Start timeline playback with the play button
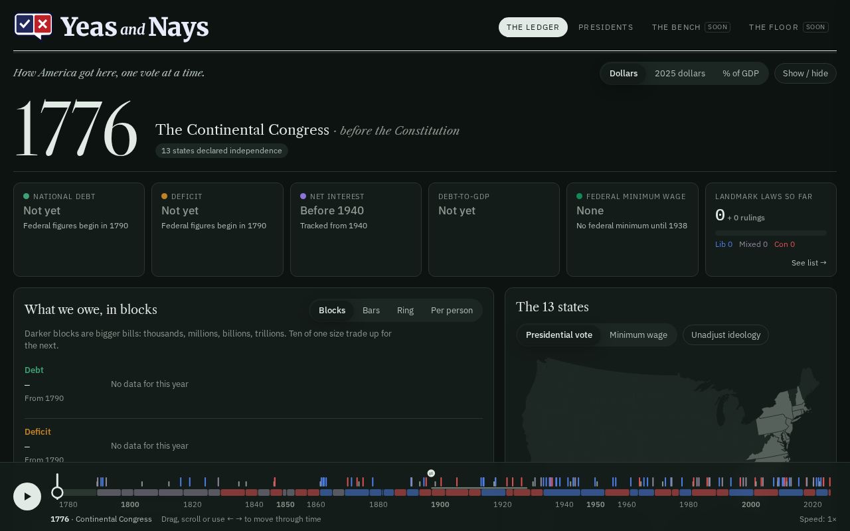The image size is (850, 531). click(x=27, y=496)
